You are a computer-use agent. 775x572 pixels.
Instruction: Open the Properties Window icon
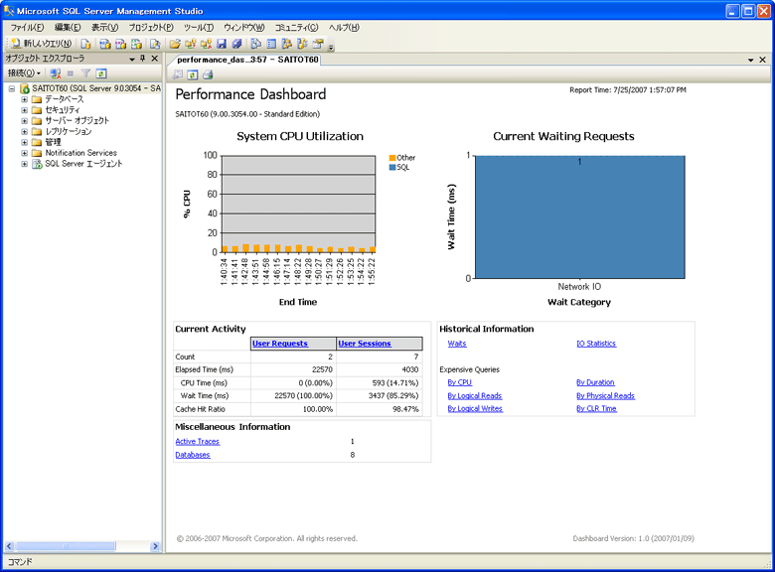pyautogui.click(x=318, y=44)
